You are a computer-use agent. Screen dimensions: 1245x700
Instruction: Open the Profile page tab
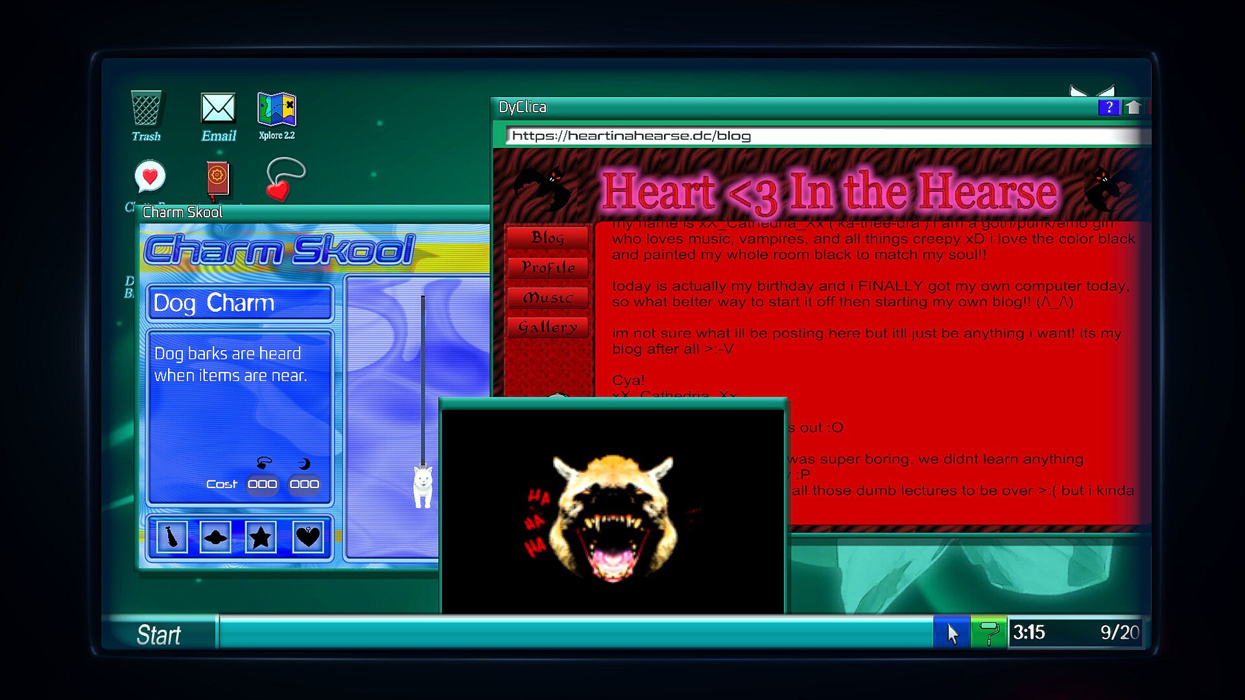point(547,268)
